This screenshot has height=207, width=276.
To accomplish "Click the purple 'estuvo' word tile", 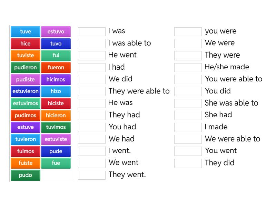I will pos(56,32).
